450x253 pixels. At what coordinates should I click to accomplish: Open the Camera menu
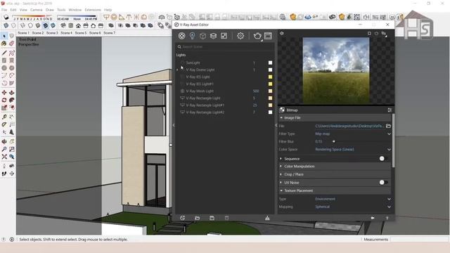[x=36, y=10]
